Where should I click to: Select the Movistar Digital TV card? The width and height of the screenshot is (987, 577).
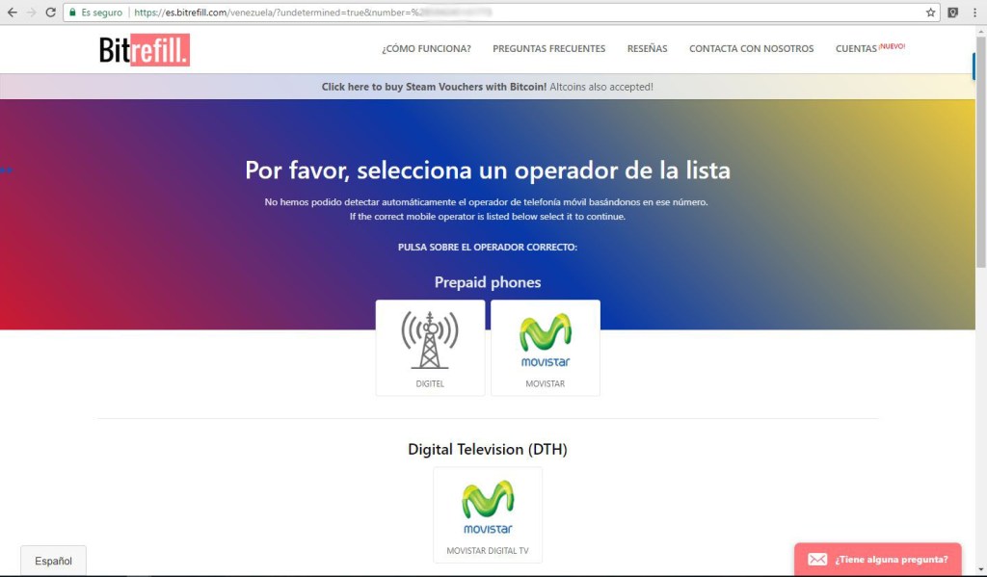488,514
